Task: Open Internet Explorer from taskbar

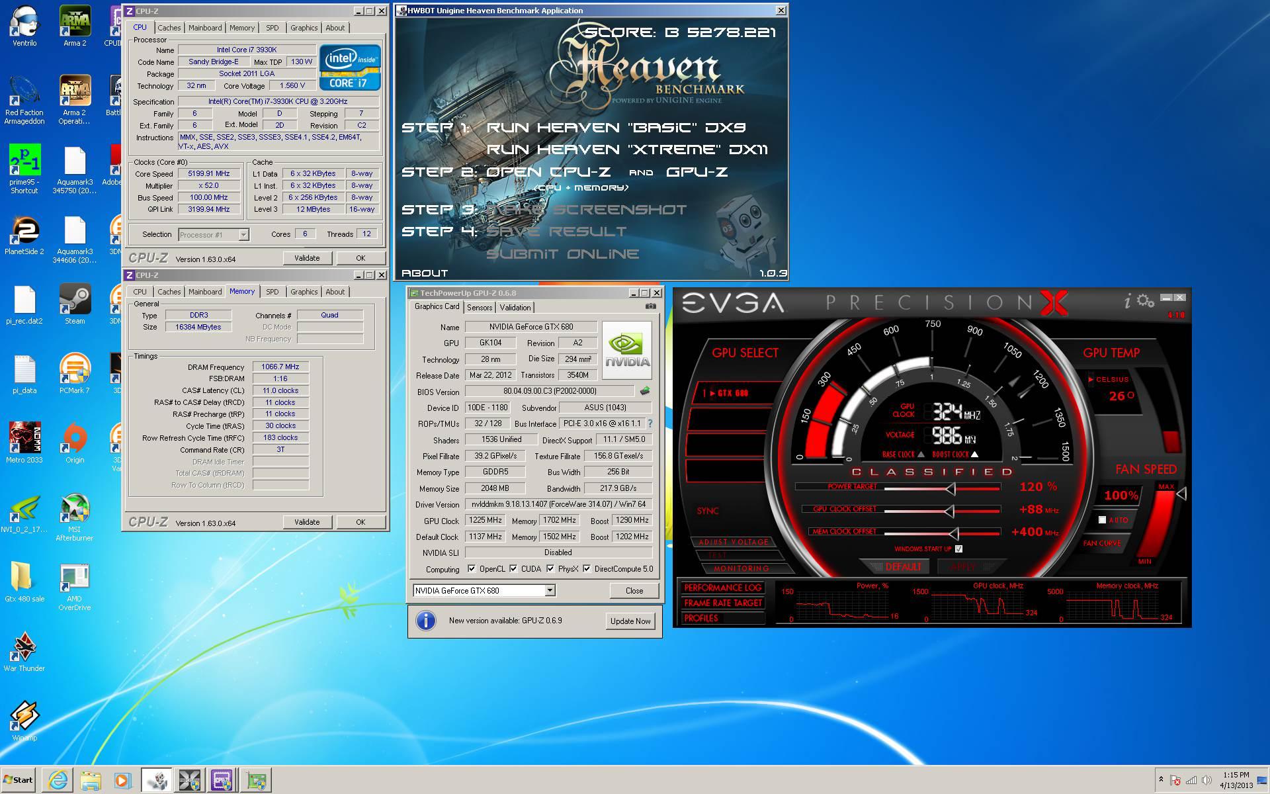Action: click(x=58, y=781)
